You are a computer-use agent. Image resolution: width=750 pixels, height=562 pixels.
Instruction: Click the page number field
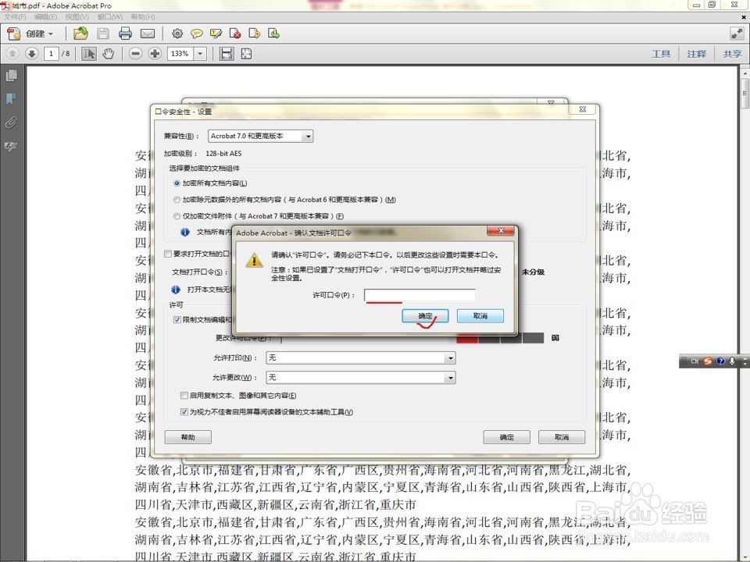[52, 54]
